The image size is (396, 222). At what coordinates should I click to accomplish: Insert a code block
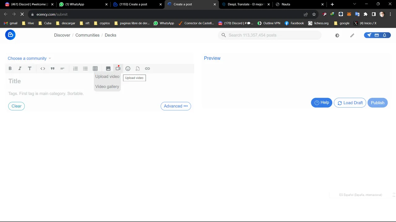tap(43, 68)
